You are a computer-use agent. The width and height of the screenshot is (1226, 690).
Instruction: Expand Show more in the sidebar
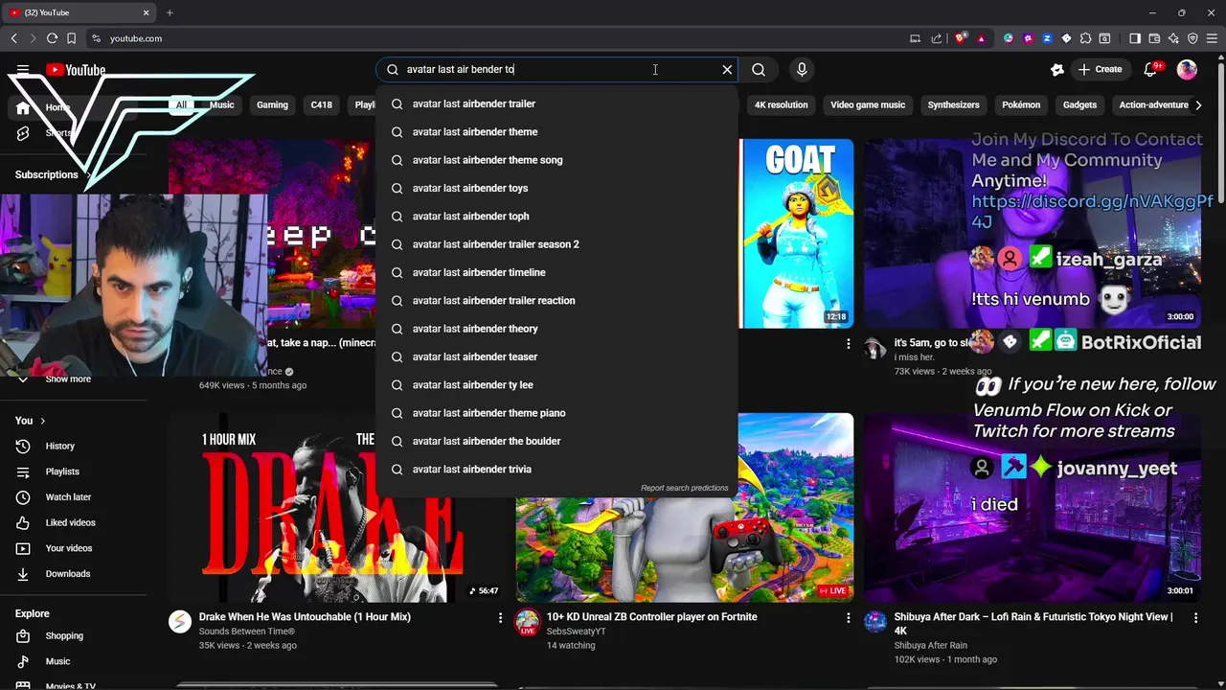coord(68,379)
